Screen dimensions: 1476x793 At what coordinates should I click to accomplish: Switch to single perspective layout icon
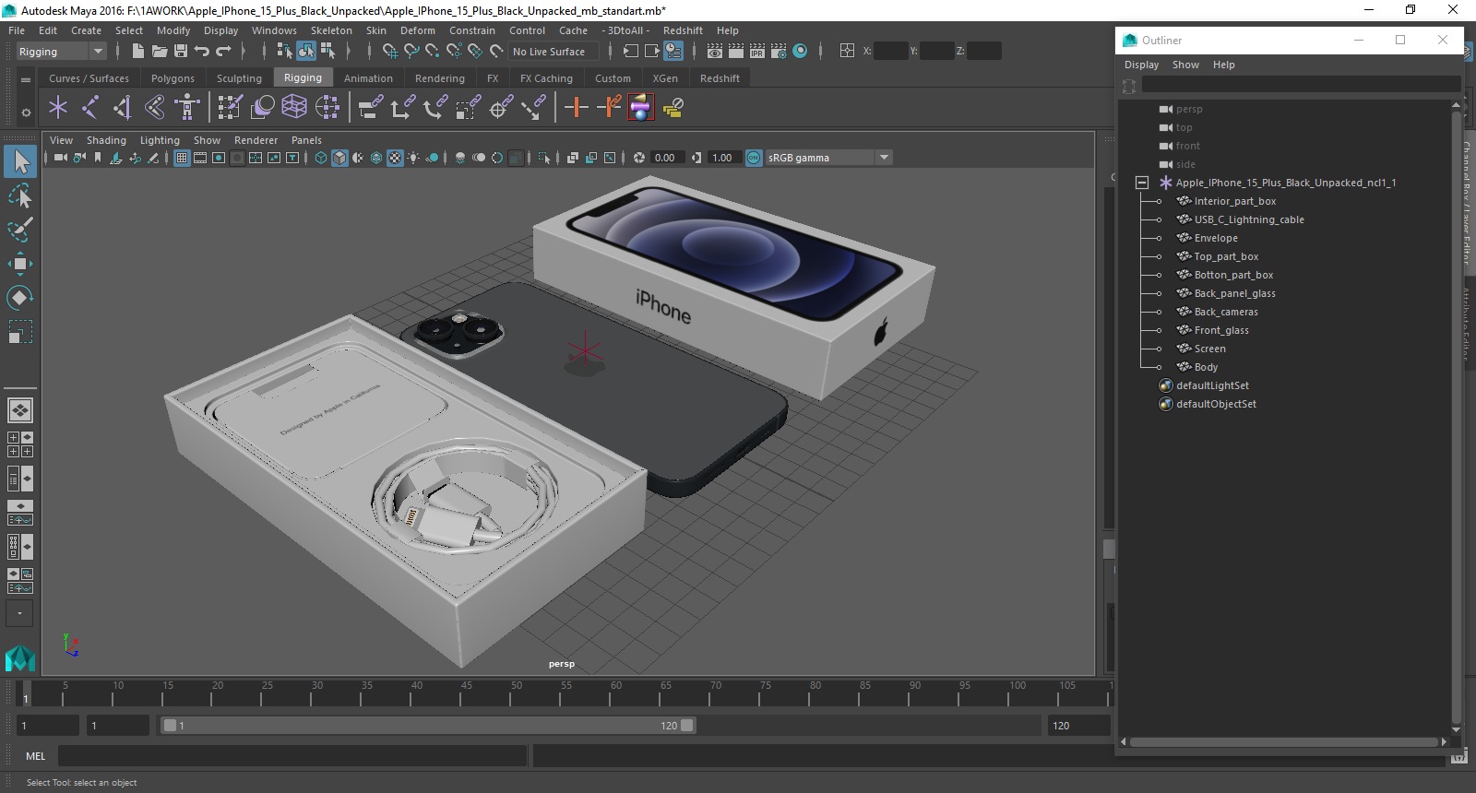[19, 409]
